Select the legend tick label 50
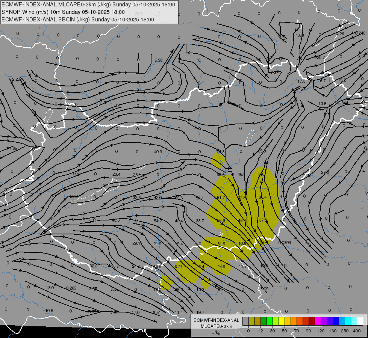Viewport: 368px width, 338px height. coord(285,331)
